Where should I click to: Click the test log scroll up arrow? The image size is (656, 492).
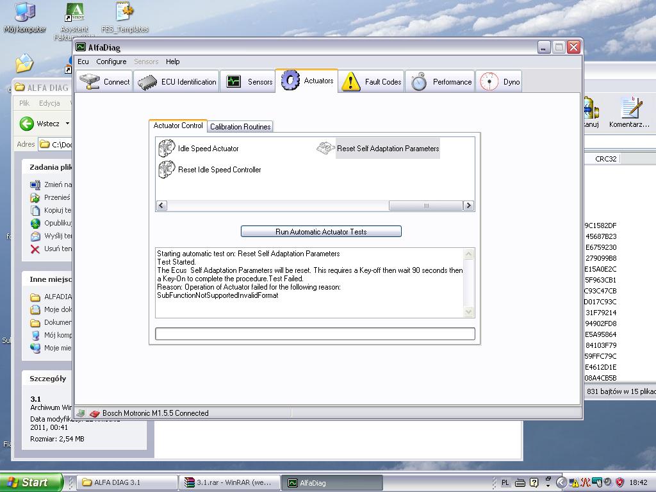point(468,254)
